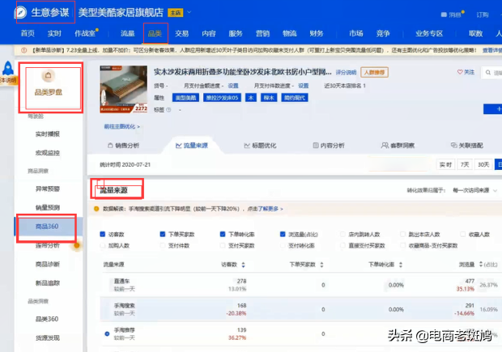Select the 7天 time range button
The width and height of the screenshot is (502, 352).
point(465,164)
